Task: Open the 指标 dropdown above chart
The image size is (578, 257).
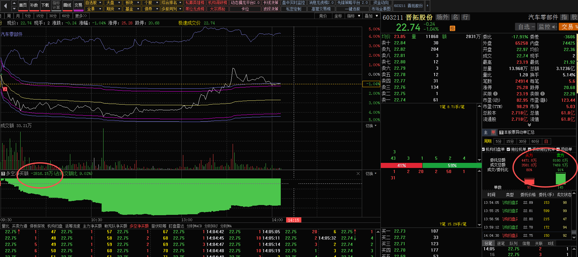Action: tap(354, 16)
